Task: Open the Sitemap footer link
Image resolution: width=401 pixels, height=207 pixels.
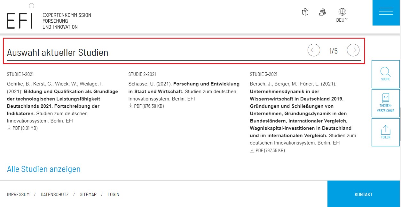Action: point(88,195)
